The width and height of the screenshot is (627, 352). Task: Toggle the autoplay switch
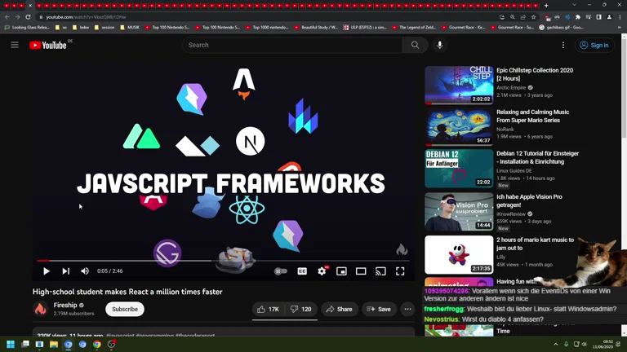[281, 271]
